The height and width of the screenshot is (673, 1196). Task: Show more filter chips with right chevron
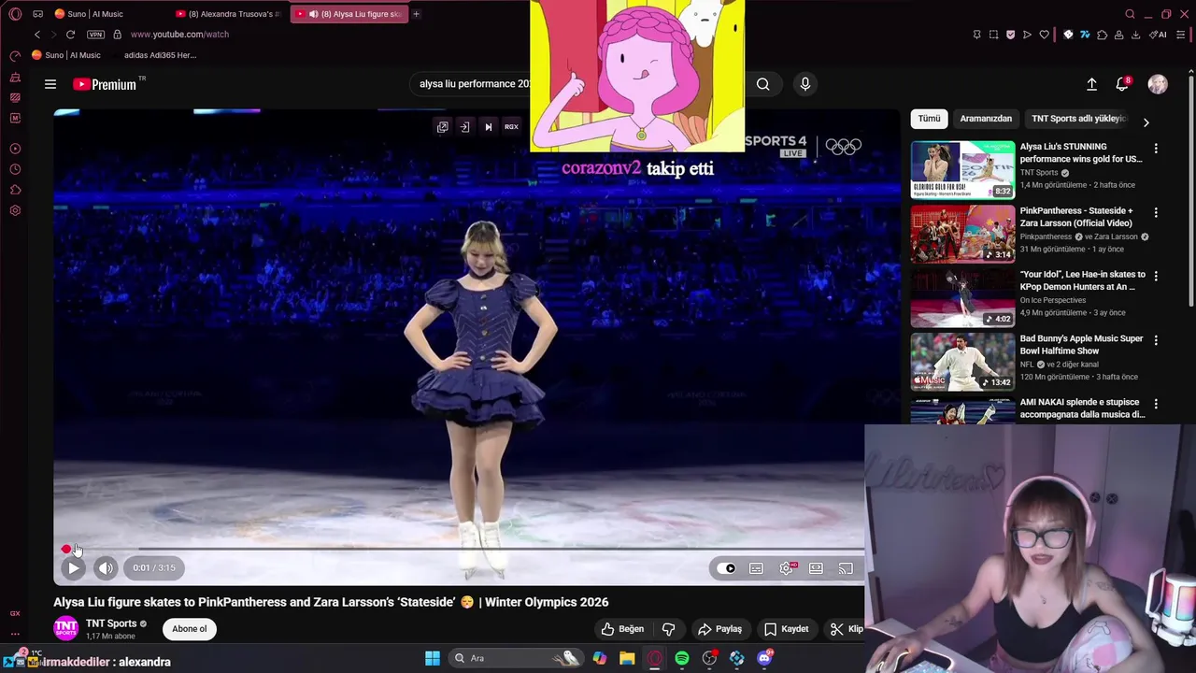pyautogui.click(x=1146, y=122)
